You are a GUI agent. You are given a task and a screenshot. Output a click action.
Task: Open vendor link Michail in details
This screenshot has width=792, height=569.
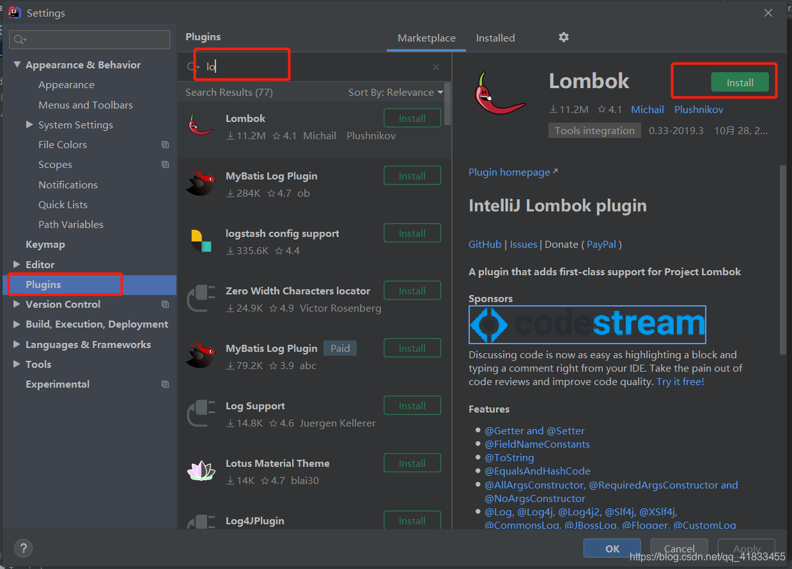click(648, 109)
